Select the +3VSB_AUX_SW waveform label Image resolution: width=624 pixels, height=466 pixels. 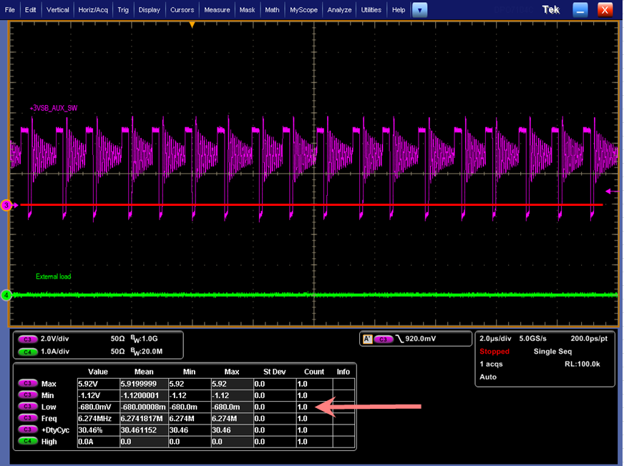click(54, 108)
